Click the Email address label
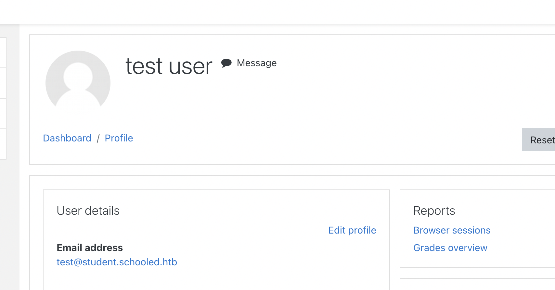Image resolution: width=555 pixels, height=290 pixels. coord(90,248)
